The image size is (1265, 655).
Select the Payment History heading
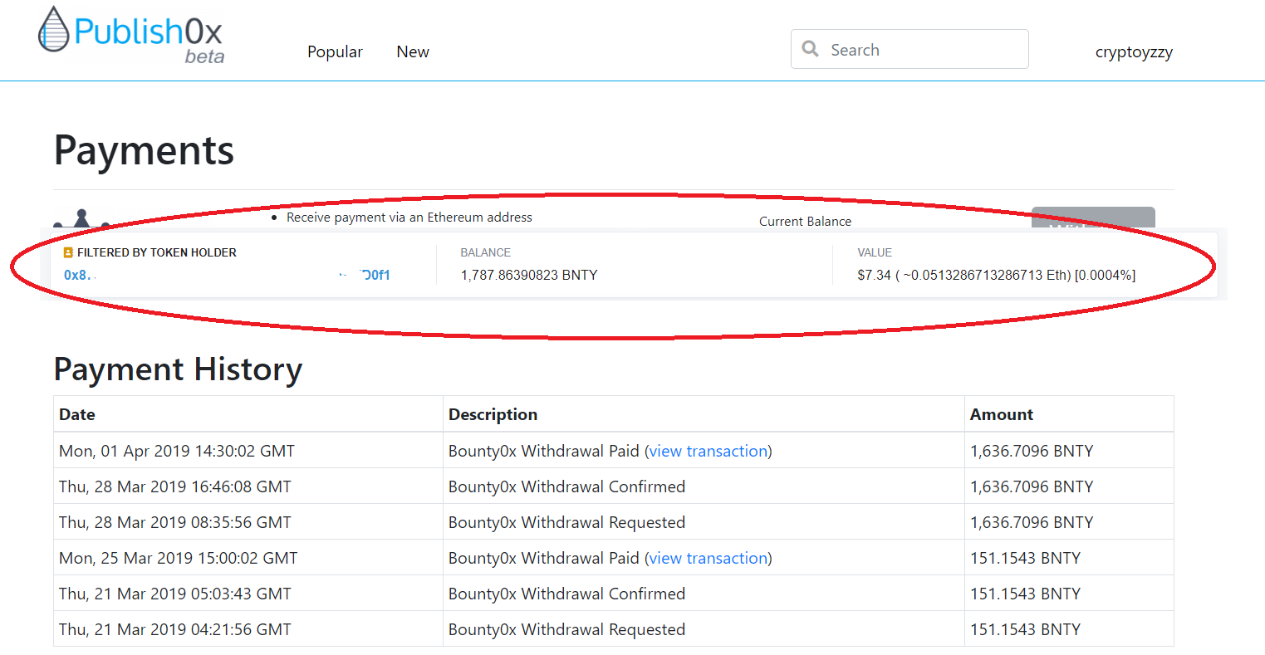[178, 369]
